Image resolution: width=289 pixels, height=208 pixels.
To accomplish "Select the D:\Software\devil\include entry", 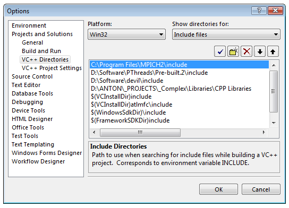I will click(179, 81).
